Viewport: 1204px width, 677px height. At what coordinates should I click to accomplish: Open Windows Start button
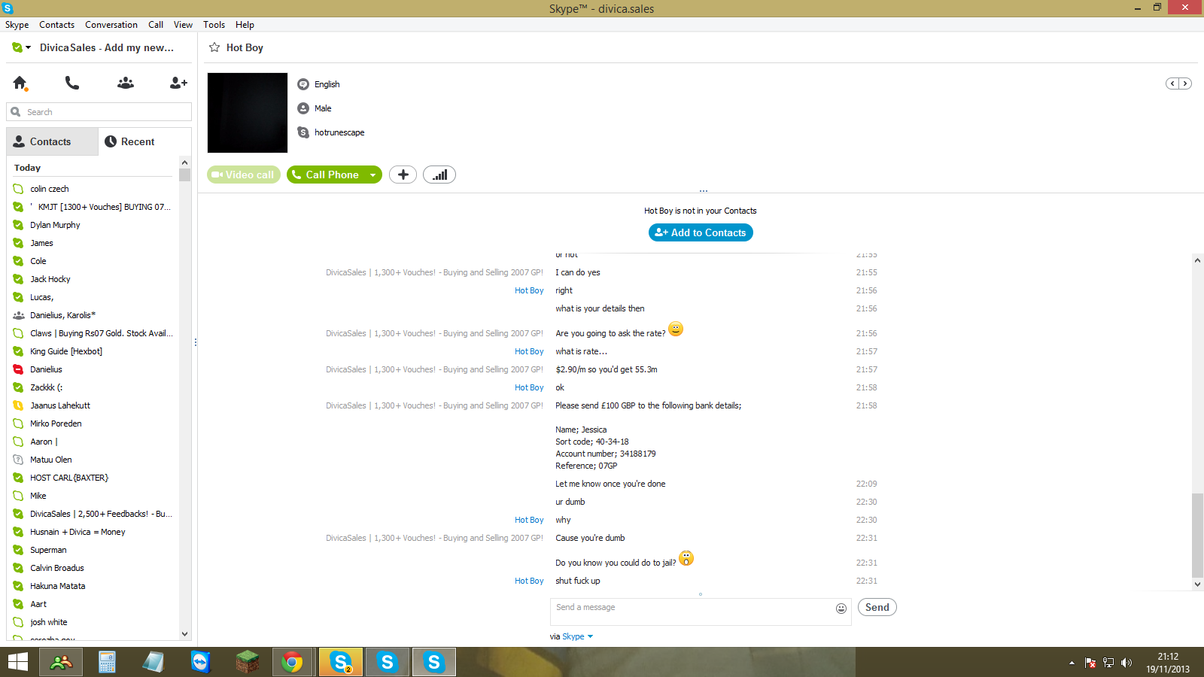click(18, 662)
